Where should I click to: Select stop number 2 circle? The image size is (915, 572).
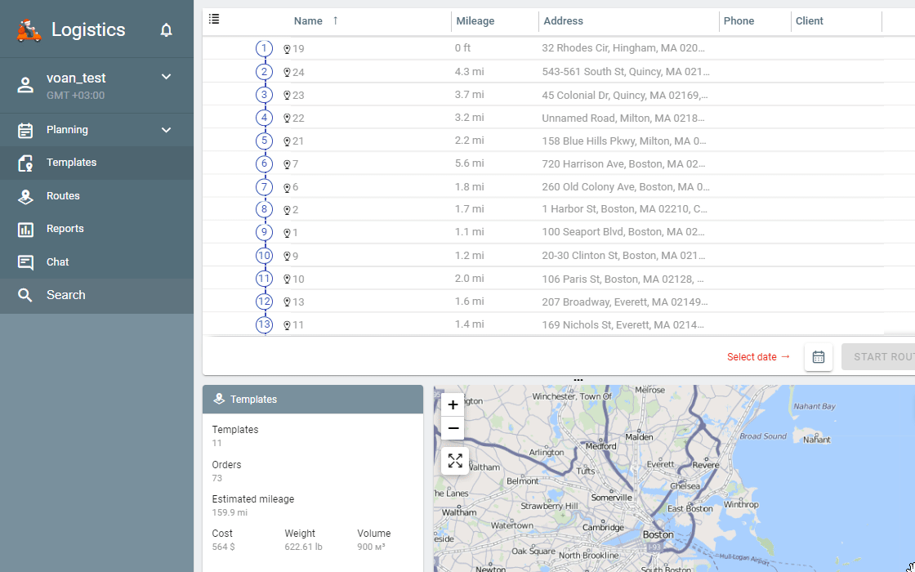[265, 72]
